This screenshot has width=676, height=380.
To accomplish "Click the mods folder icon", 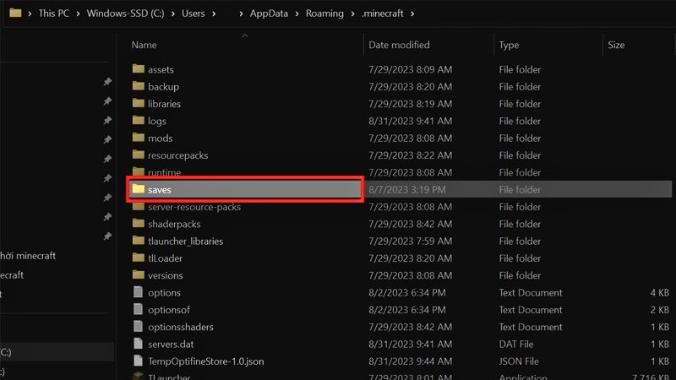I will pos(139,138).
